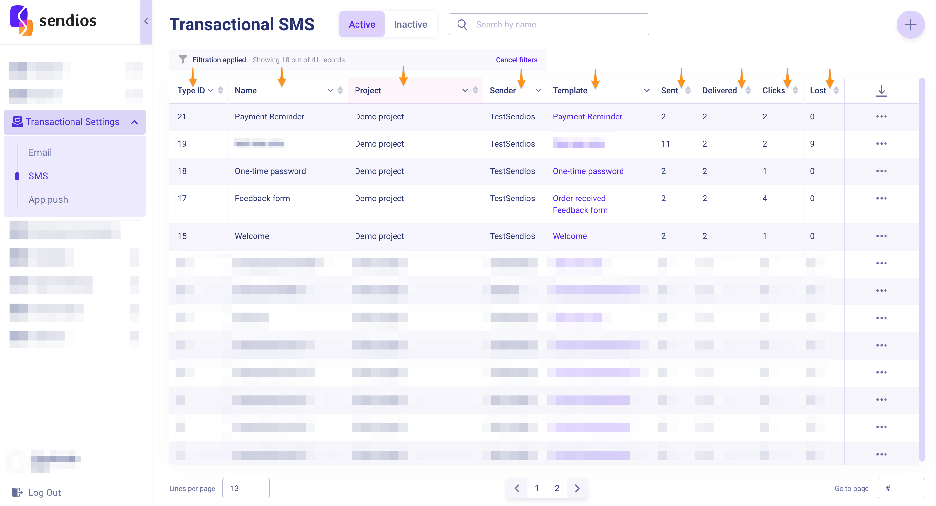Viewport: 936px width, 506px height.
Task: Sort by the Sent column arrows
Action: click(x=688, y=90)
